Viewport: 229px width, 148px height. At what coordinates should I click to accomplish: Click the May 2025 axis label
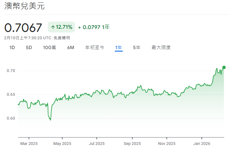coord(62,144)
